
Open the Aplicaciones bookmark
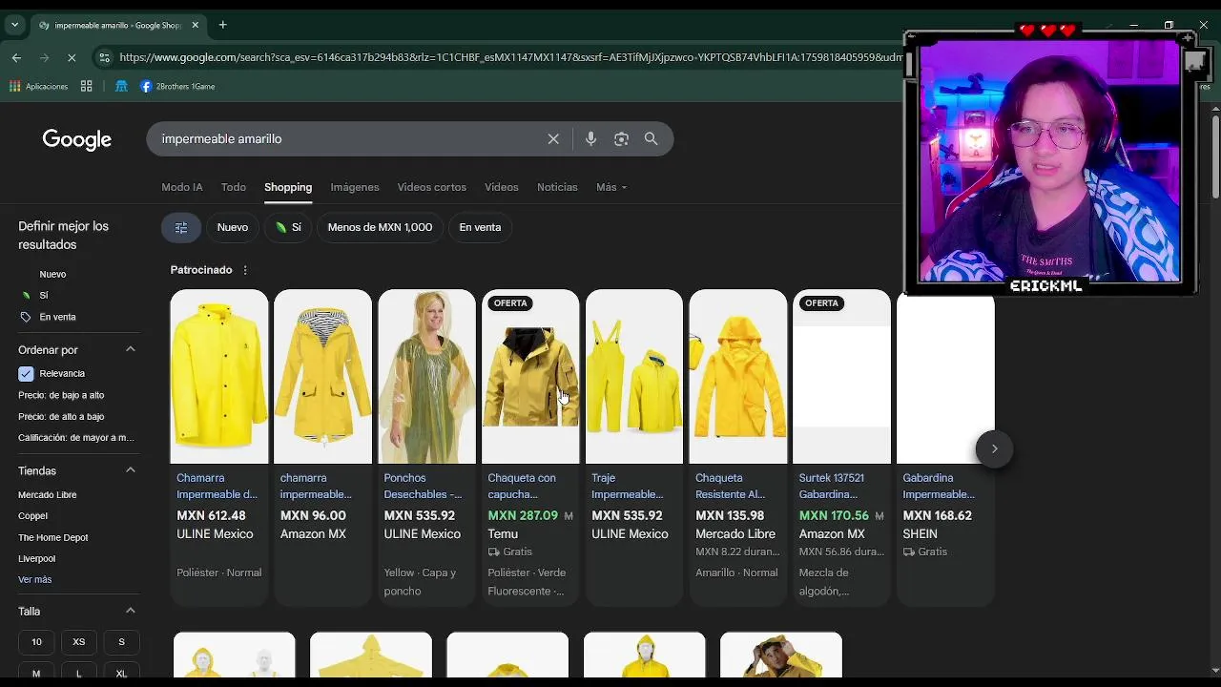[x=39, y=86]
